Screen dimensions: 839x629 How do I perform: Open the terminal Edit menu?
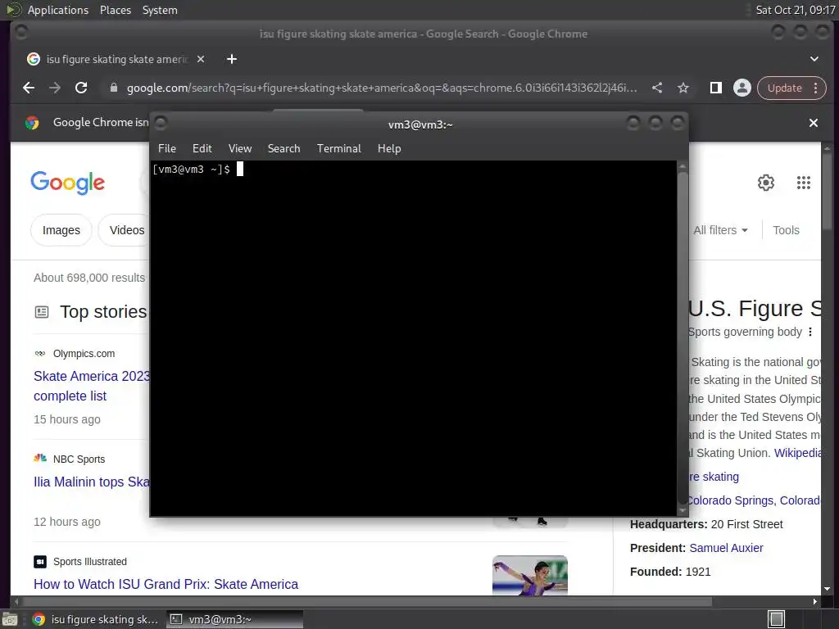coord(202,148)
